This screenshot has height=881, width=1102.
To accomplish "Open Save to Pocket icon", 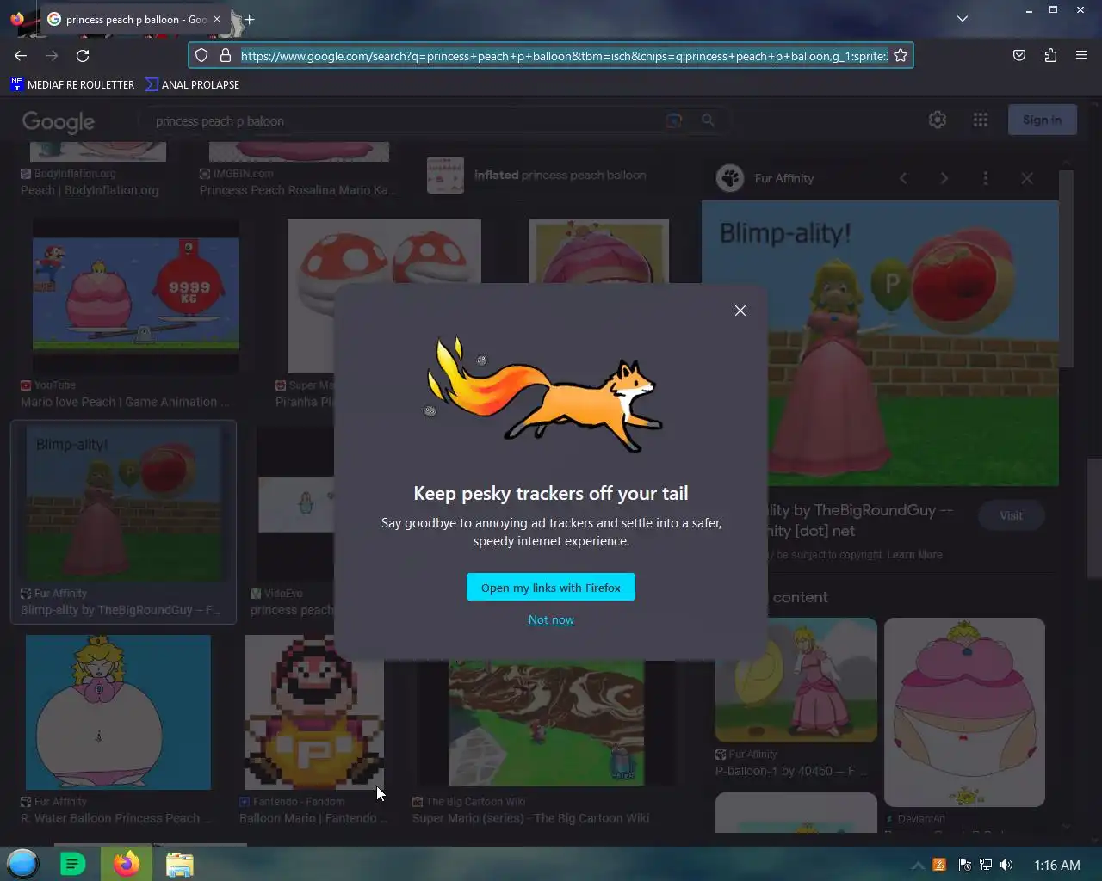I will click(x=1019, y=55).
